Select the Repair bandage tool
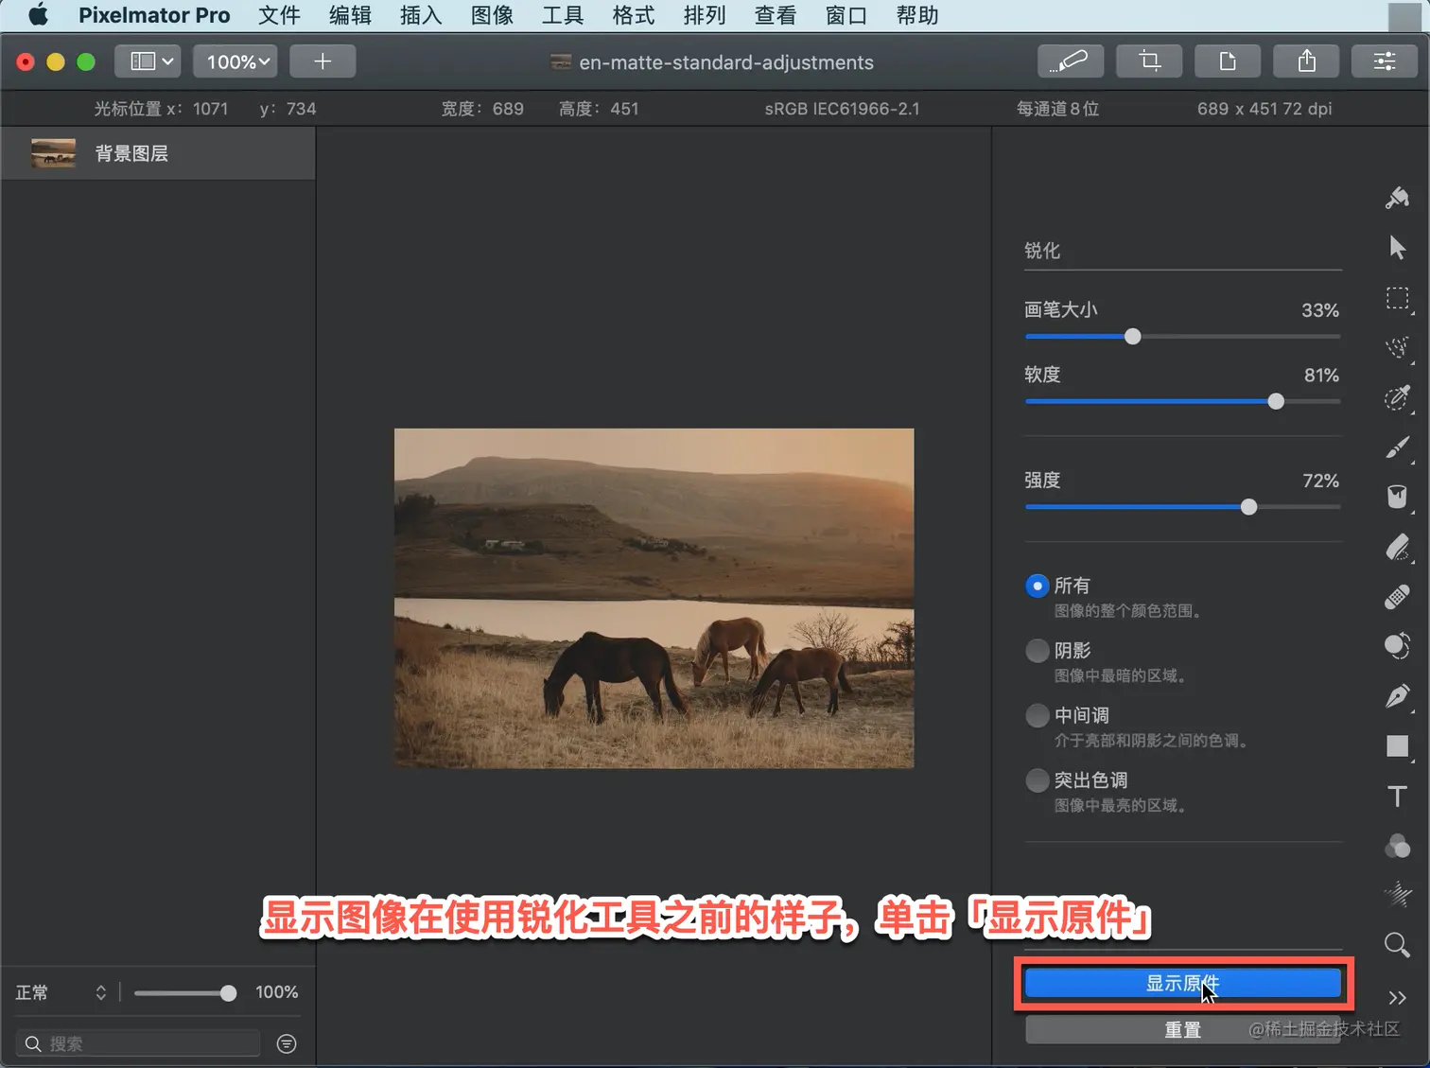 pos(1397,597)
